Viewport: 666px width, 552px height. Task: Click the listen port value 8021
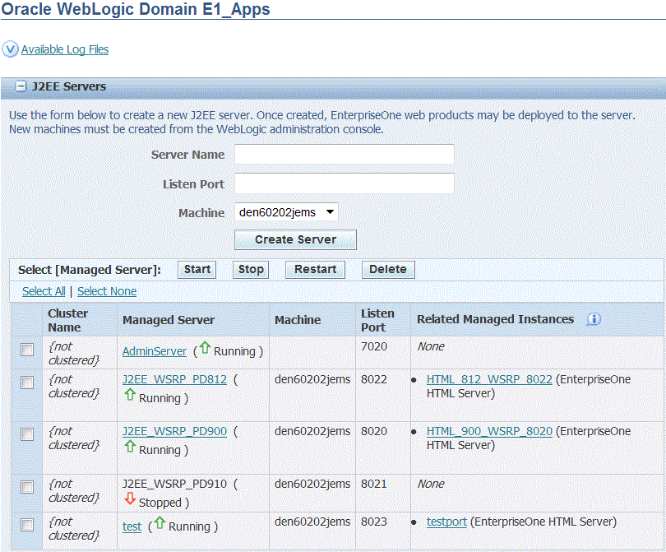click(x=374, y=484)
